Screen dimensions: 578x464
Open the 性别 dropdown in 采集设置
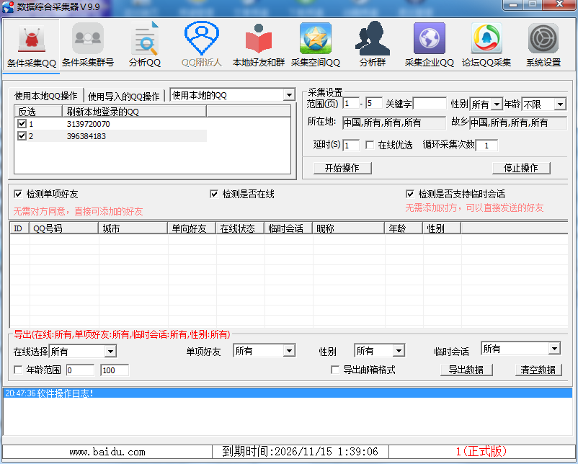(497, 104)
